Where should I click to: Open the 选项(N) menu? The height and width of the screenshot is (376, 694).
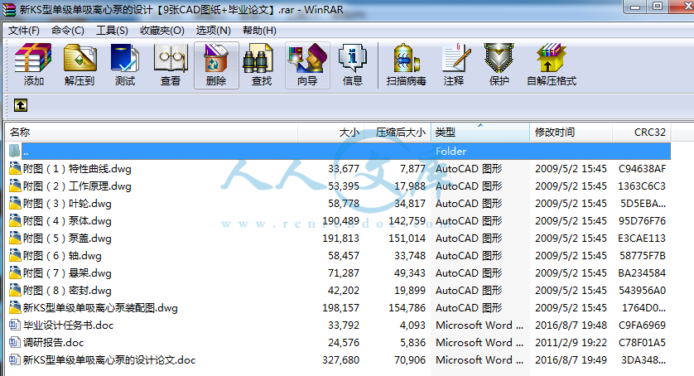[214, 30]
